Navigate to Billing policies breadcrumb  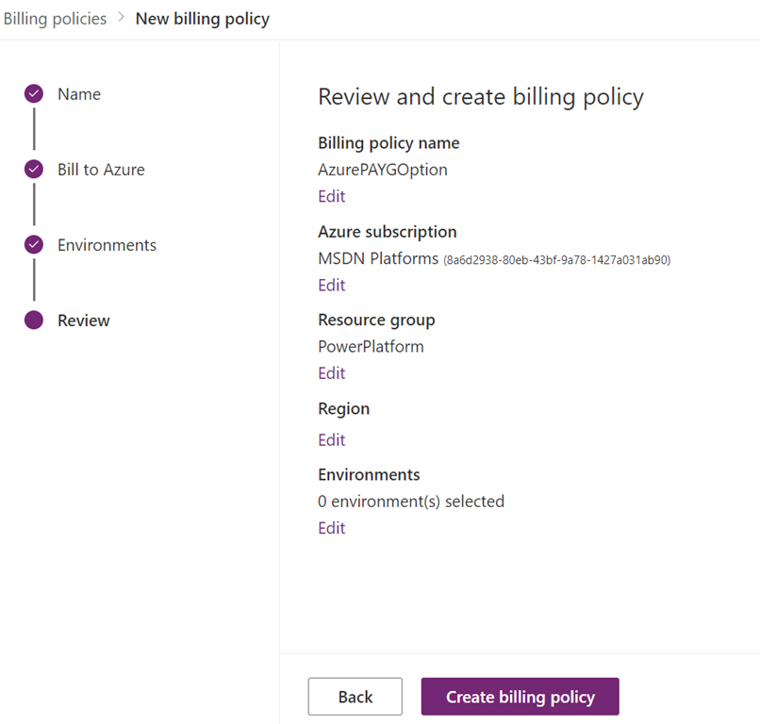tap(55, 19)
